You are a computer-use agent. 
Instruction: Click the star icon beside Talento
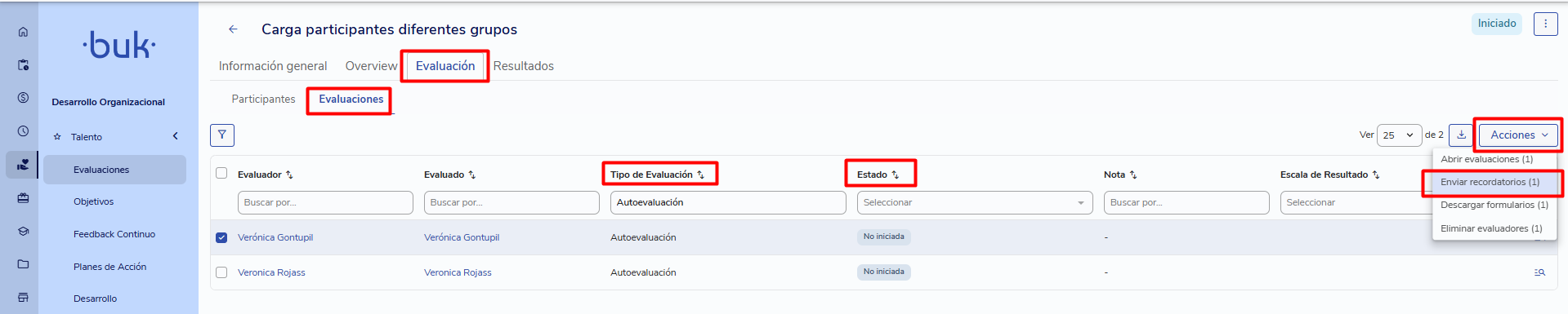(x=57, y=137)
